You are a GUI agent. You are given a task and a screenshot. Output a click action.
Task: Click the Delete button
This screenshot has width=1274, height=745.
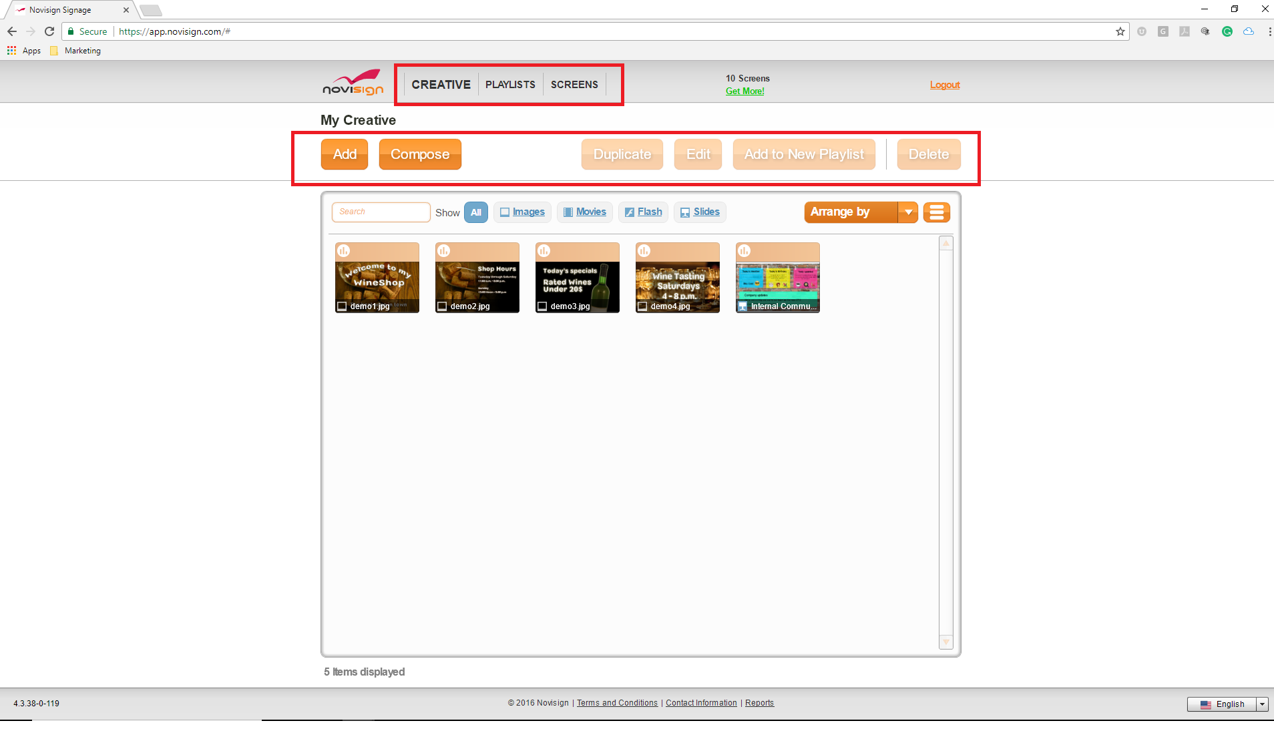(x=929, y=154)
